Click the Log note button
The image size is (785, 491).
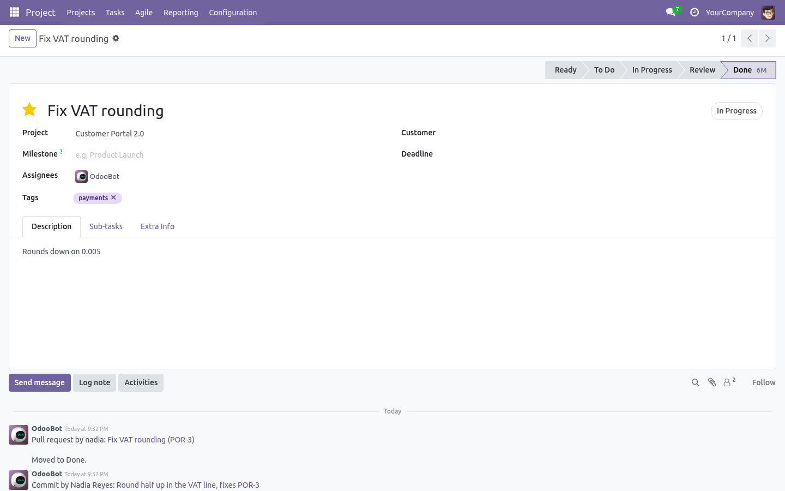[94, 382]
